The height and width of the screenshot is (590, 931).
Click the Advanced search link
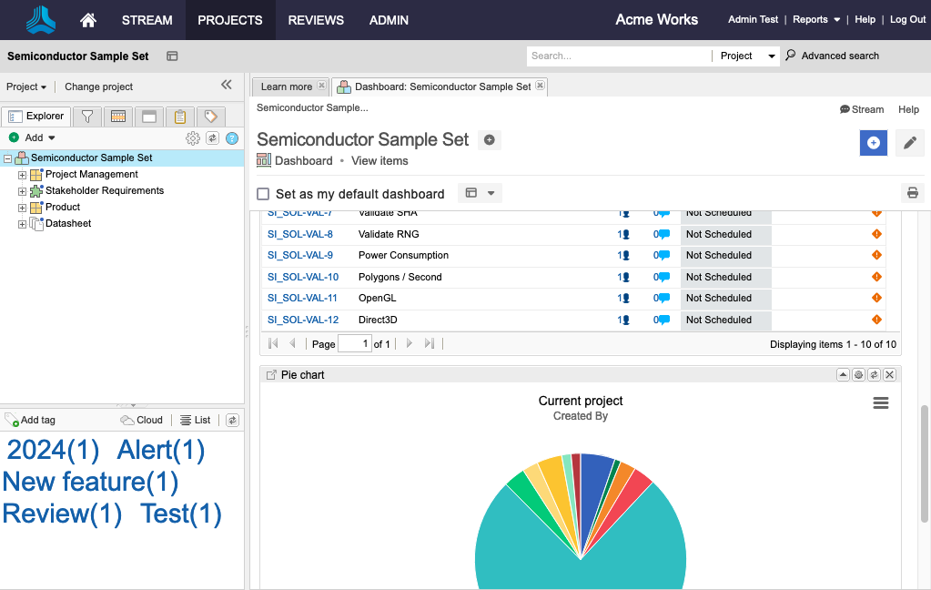tap(839, 56)
